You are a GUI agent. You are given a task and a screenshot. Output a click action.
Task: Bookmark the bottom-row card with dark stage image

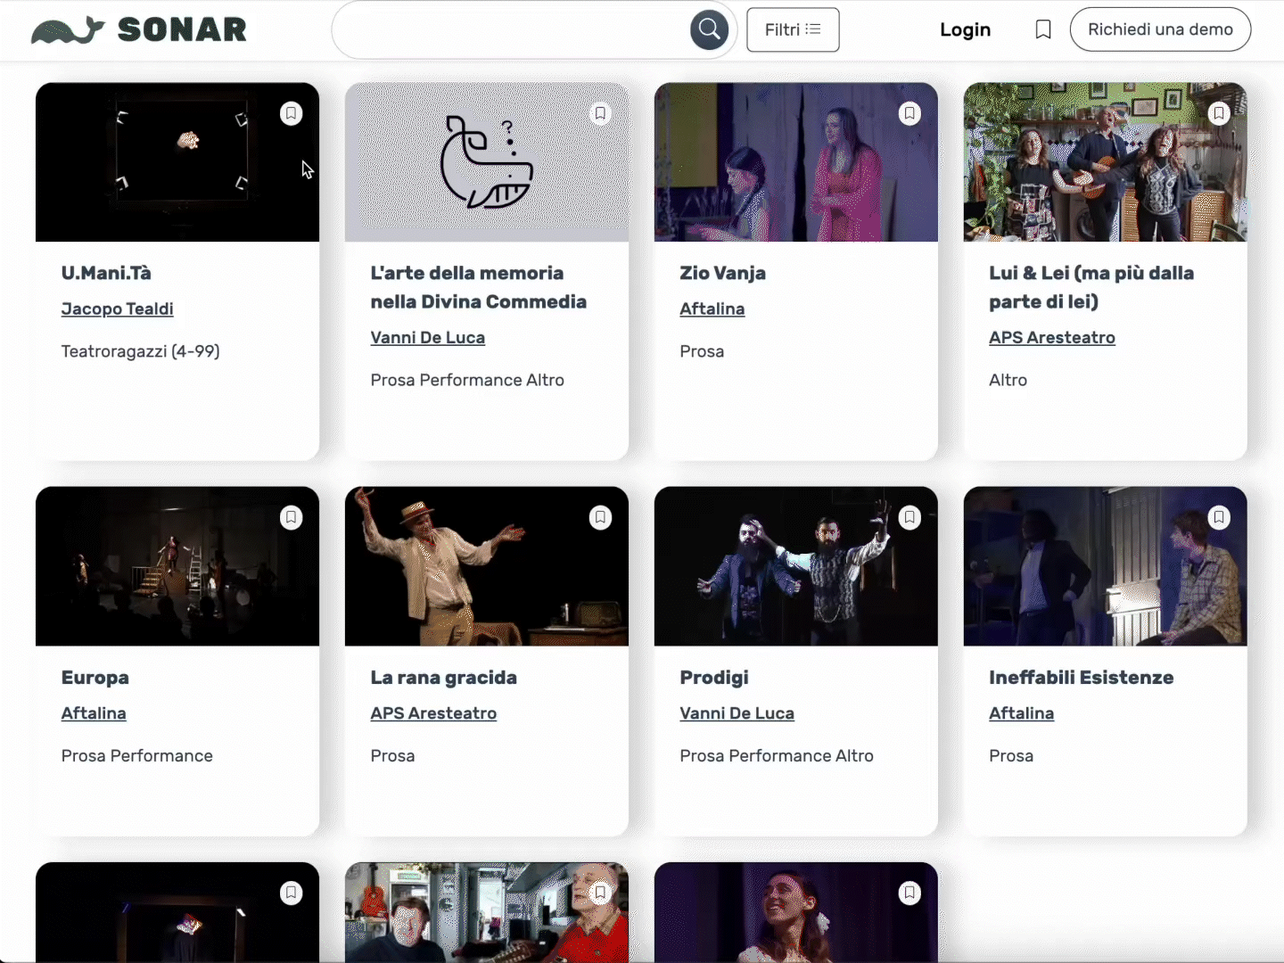[291, 893]
